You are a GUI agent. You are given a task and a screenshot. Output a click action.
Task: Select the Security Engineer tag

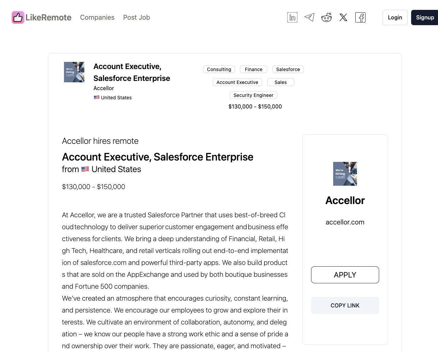tap(254, 95)
